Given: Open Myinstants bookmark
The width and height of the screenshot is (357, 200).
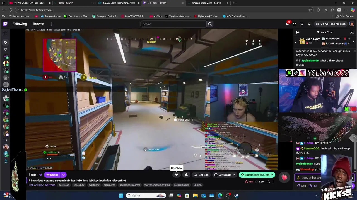Looking at the screenshot, I should [x=206, y=16].
